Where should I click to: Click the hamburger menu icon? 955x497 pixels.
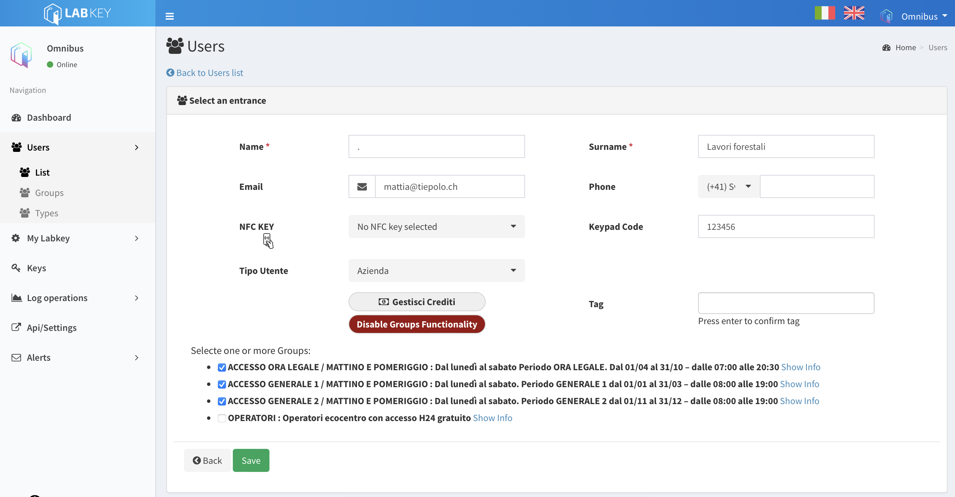click(x=169, y=16)
